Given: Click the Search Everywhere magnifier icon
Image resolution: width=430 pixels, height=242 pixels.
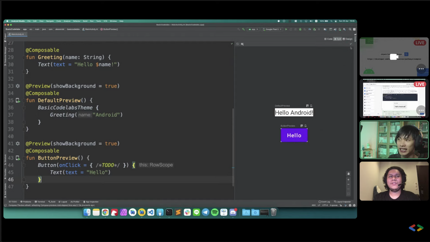Looking at the screenshot, I should click(350, 29).
